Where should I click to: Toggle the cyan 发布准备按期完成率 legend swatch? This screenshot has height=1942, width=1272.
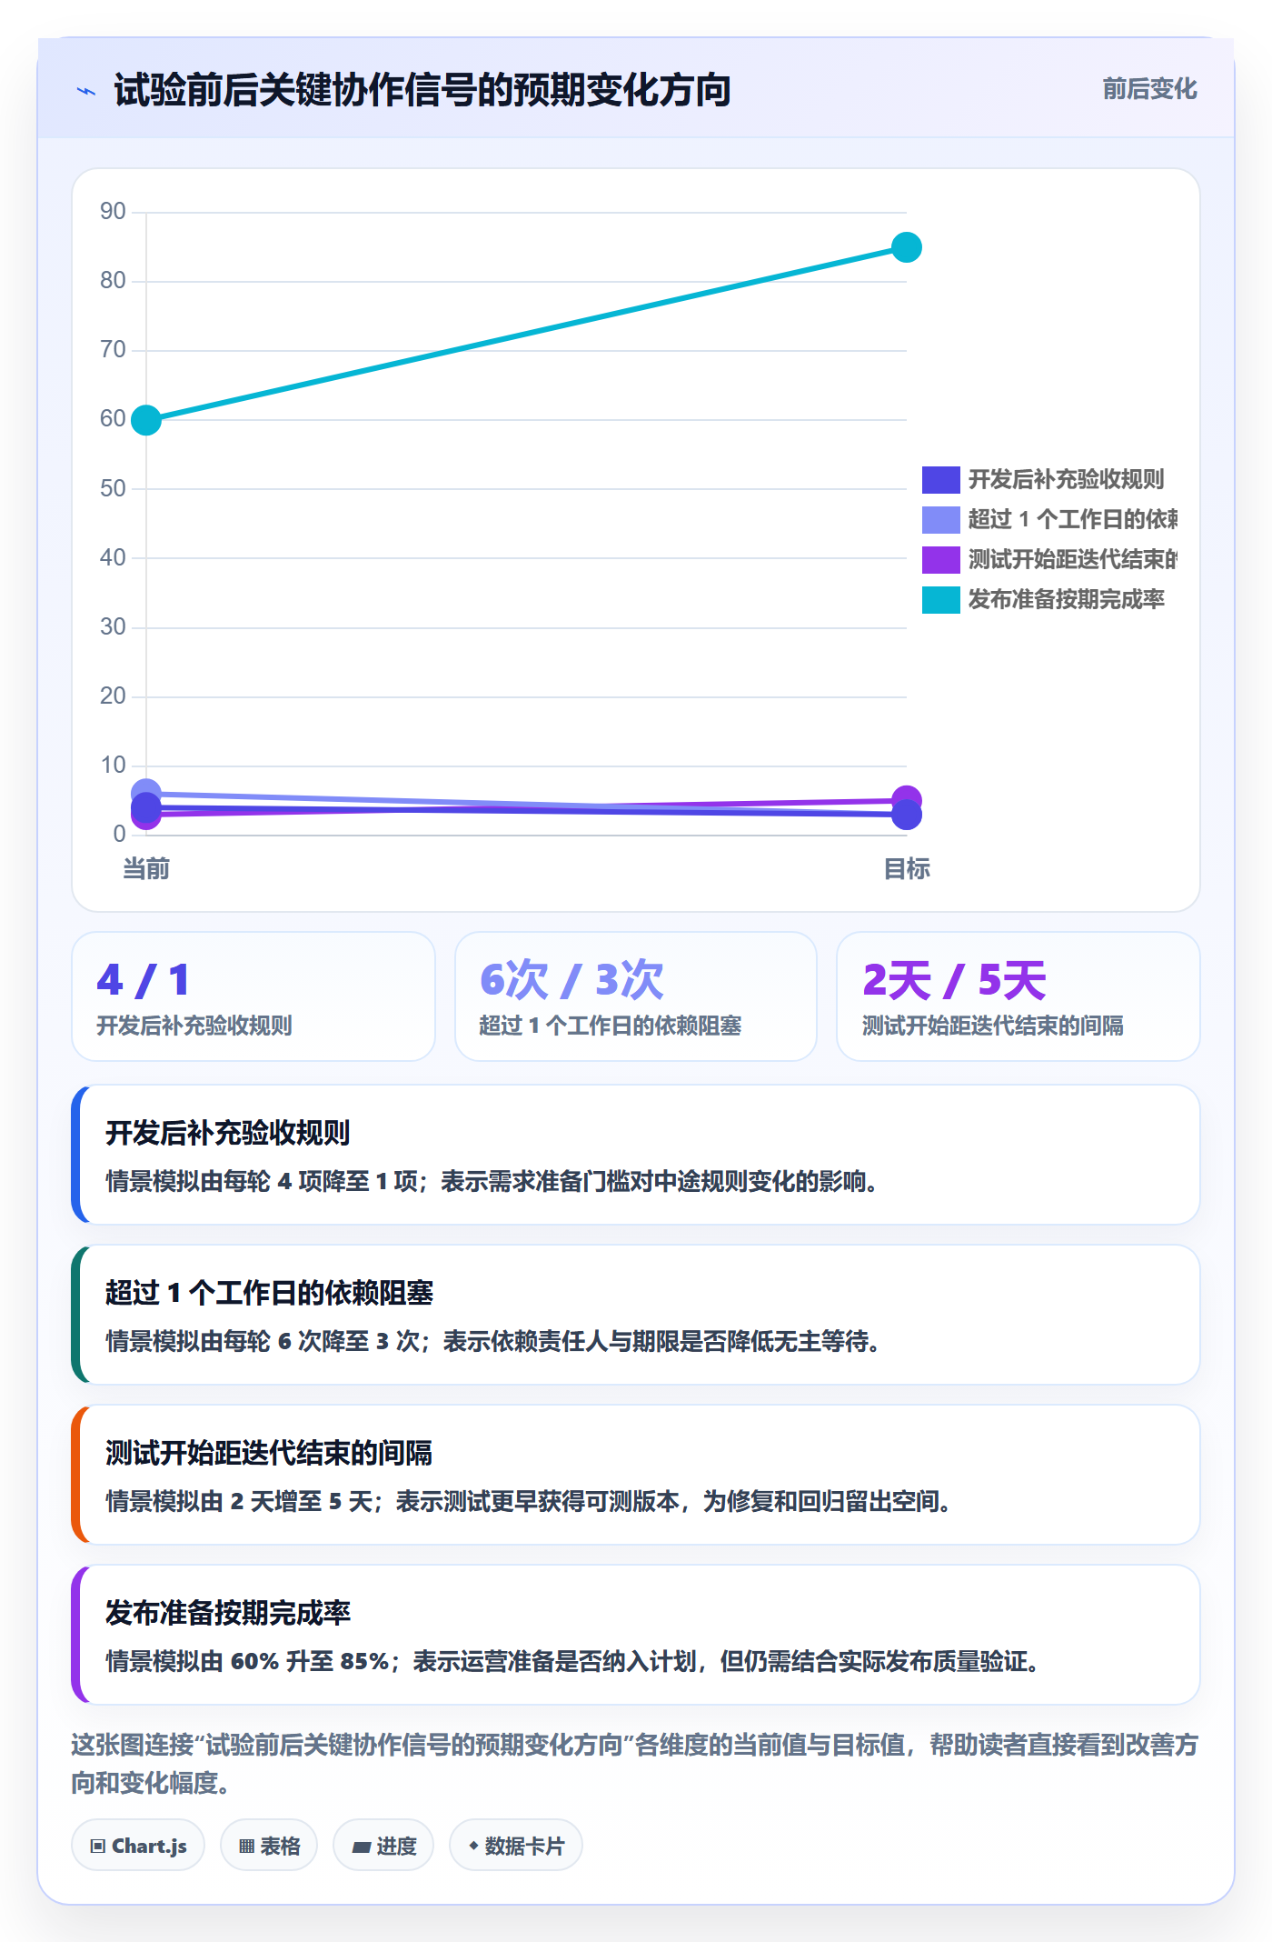(x=940, y=599)
